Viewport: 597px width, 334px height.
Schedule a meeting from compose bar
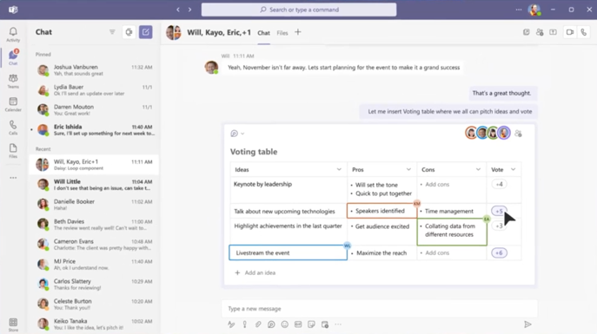pos(325,324)
